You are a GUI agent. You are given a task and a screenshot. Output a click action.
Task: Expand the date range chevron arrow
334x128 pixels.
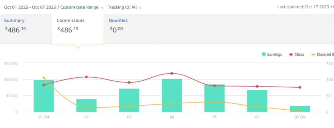[x=102, y=7]
